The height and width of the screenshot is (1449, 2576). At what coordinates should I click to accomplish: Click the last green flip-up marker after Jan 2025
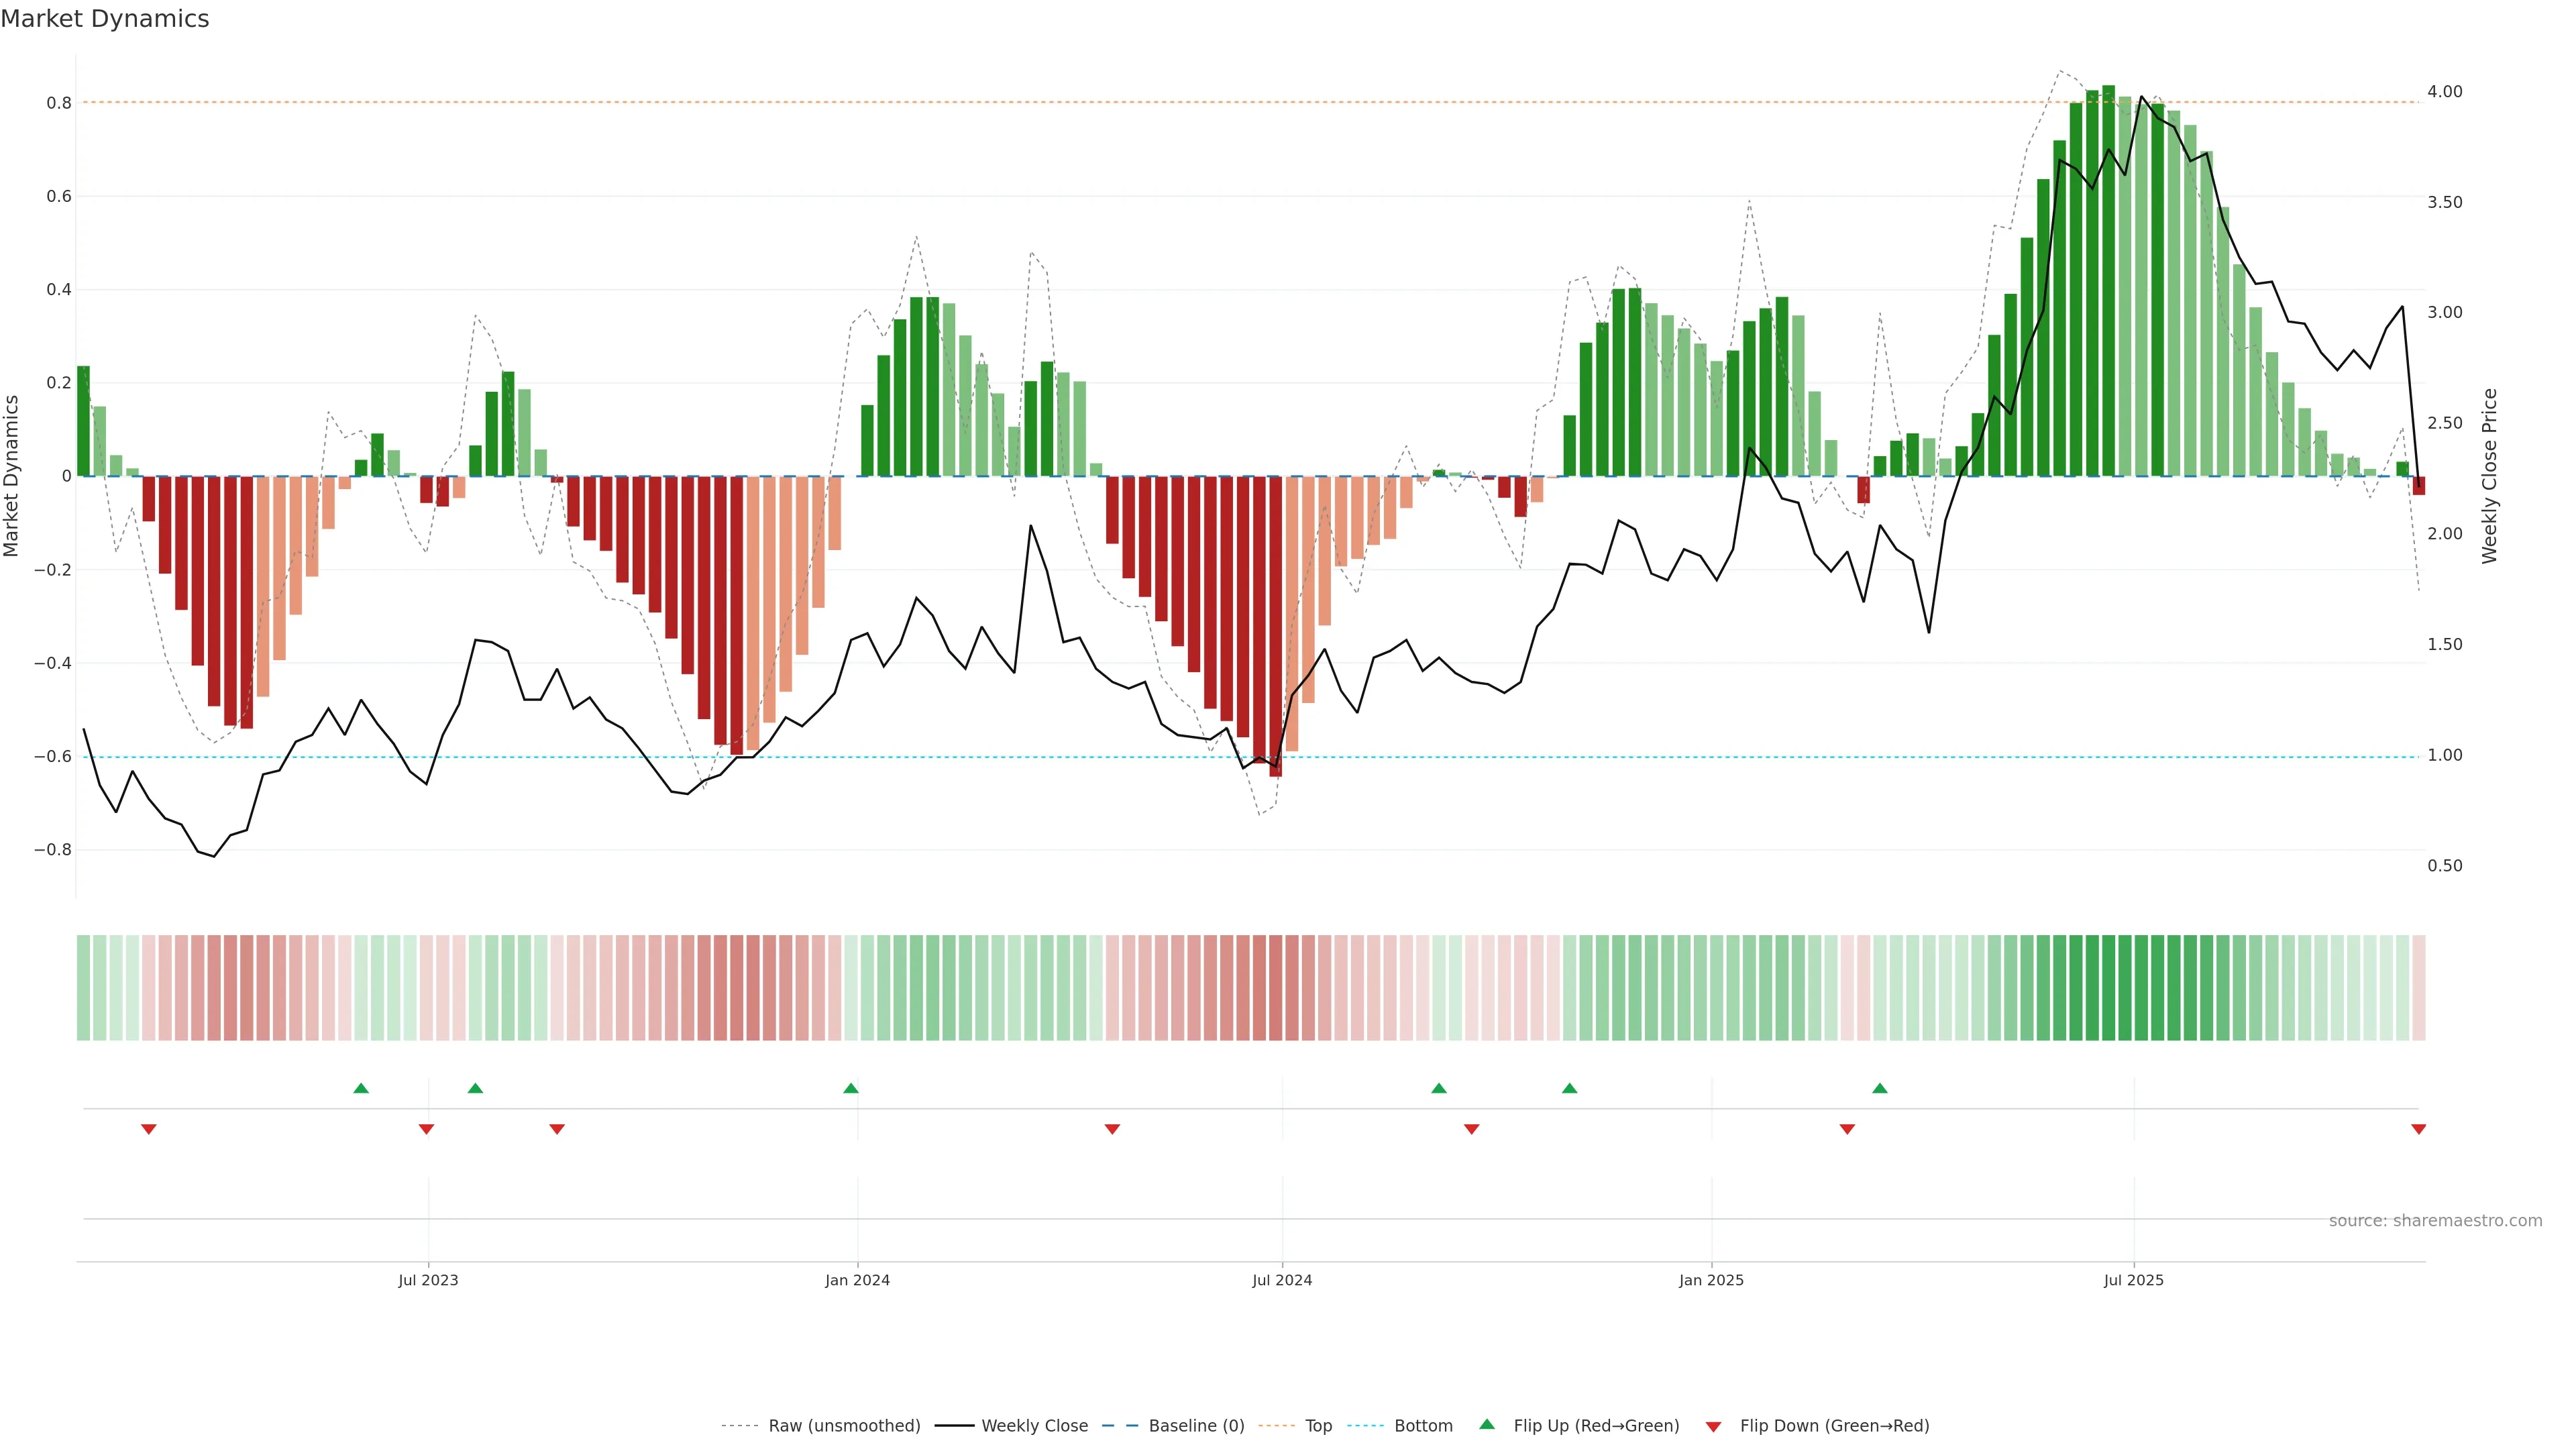[1879, 1088]
